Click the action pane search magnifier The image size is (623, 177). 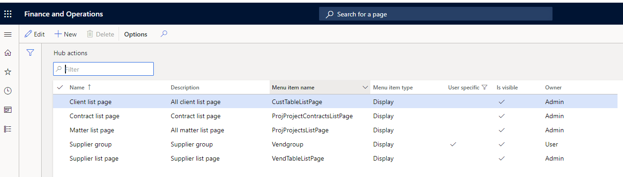164,34
